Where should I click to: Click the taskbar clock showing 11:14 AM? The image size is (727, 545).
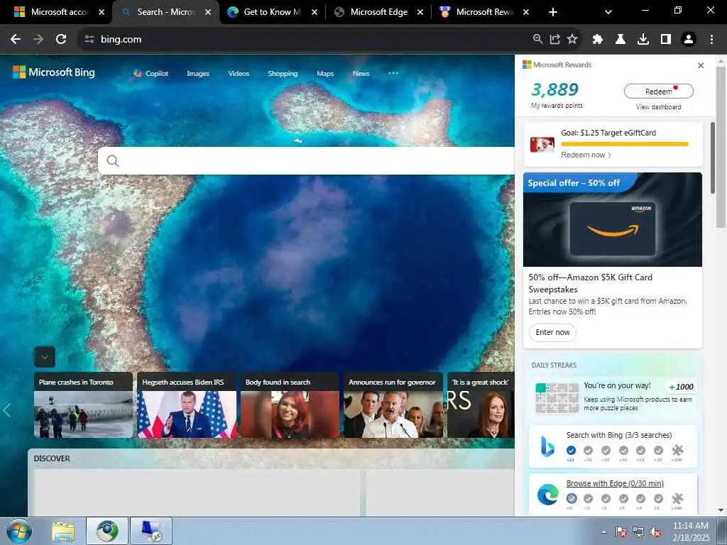click(691, 532)
